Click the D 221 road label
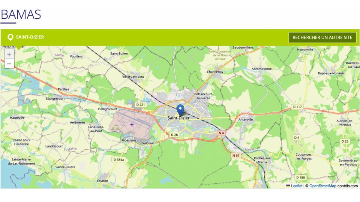 141,105
